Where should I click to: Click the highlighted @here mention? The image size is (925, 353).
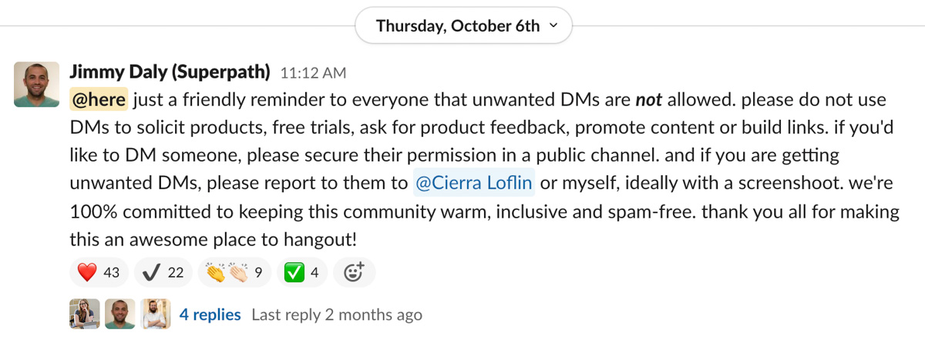coord(98,100)
